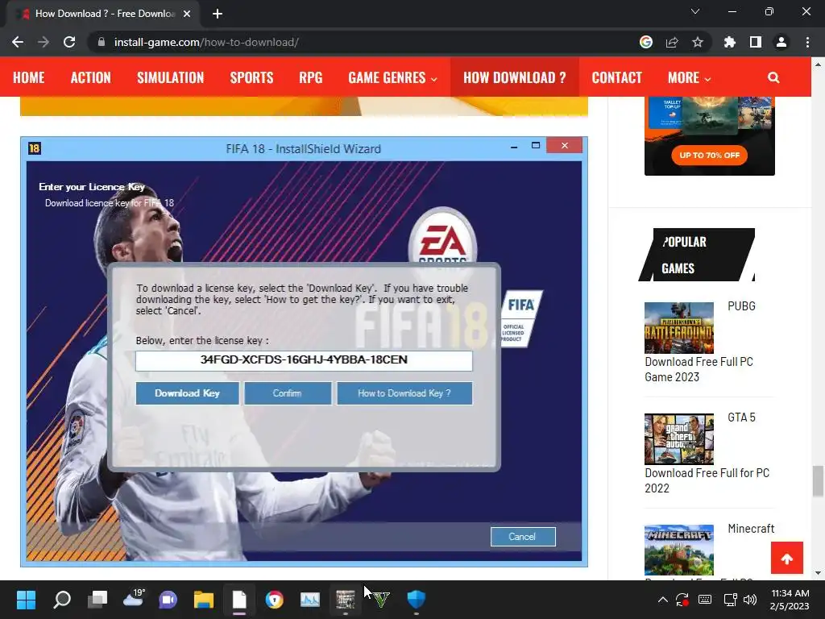
Task: Click the Minecraft title link
Action: tap(751, 529)
